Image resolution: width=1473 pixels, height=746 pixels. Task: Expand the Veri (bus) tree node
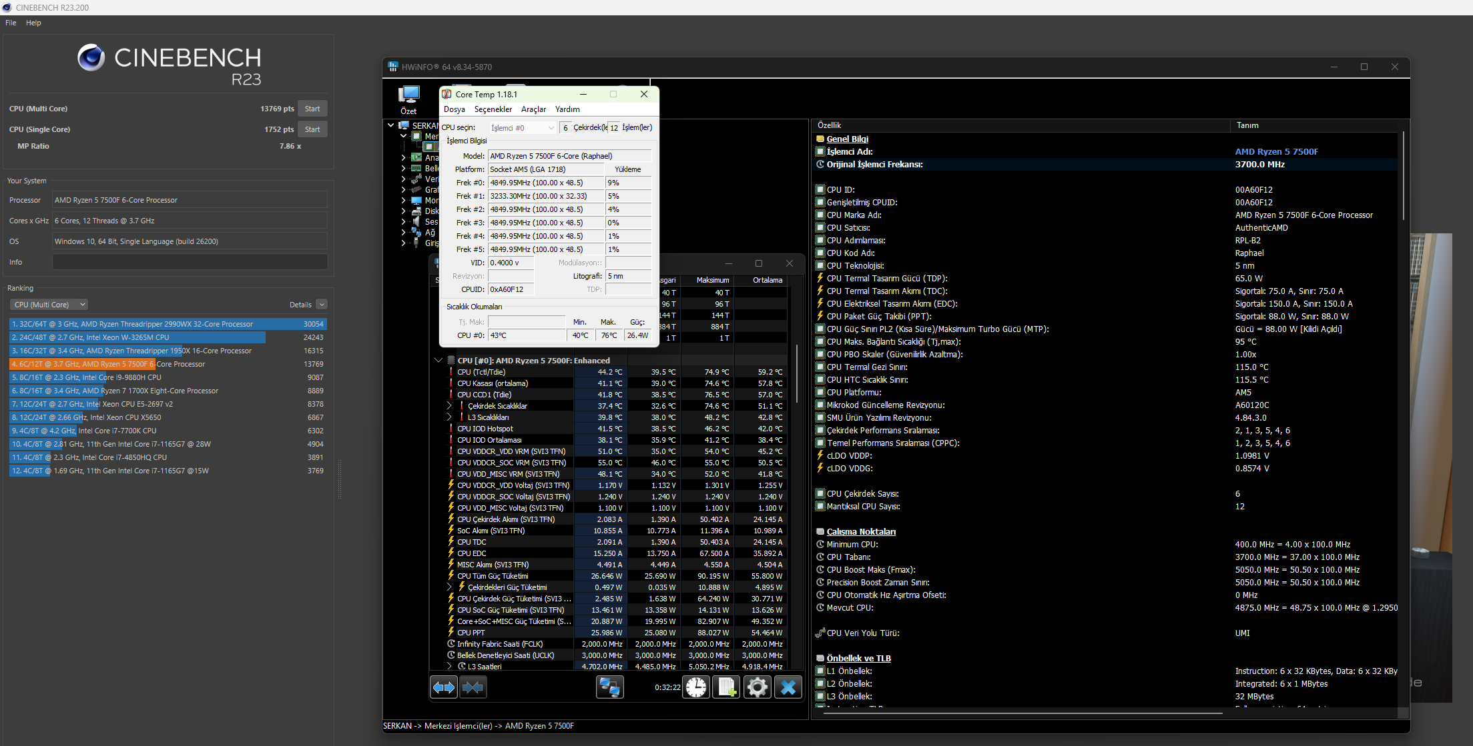(404, 179)
